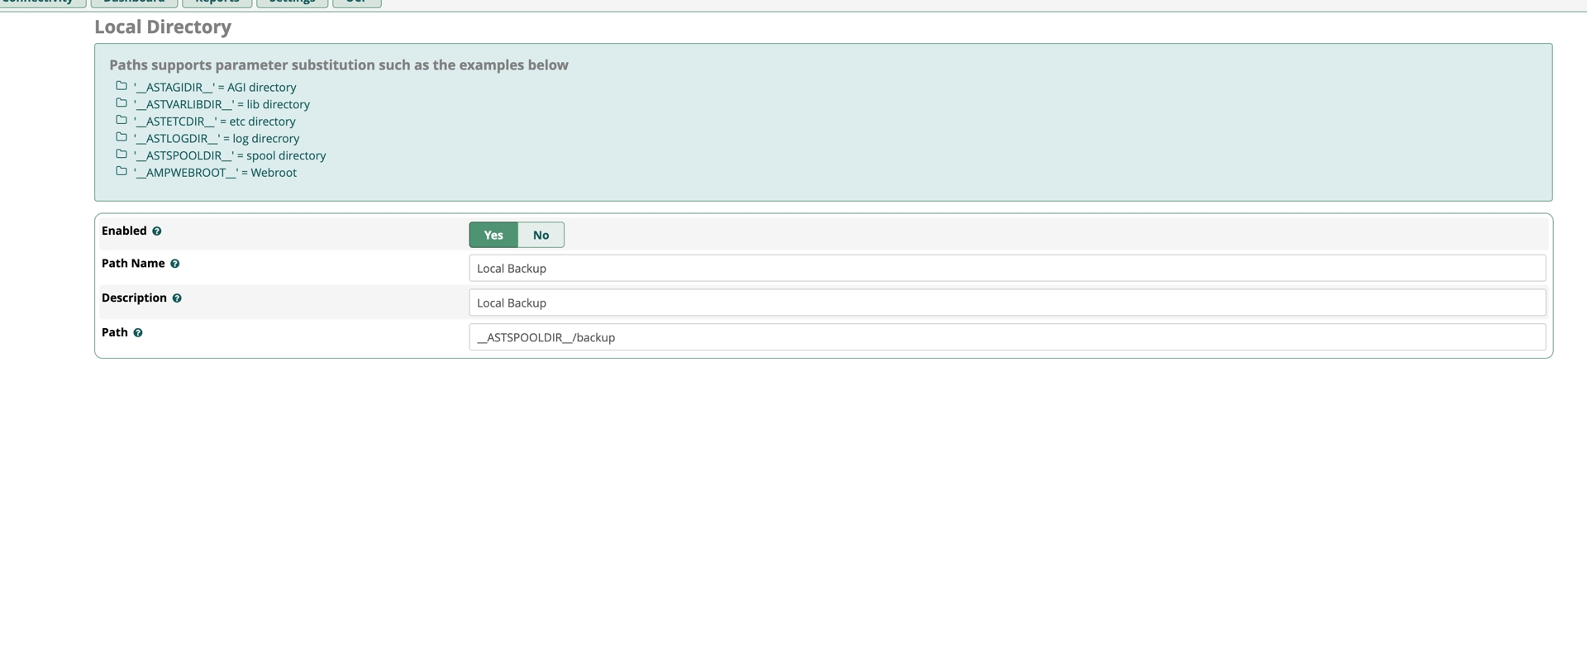The height and width of the screenshot is (667, 1587).
Task: Click into the Description input field
Action: (x=1006, y=303)
